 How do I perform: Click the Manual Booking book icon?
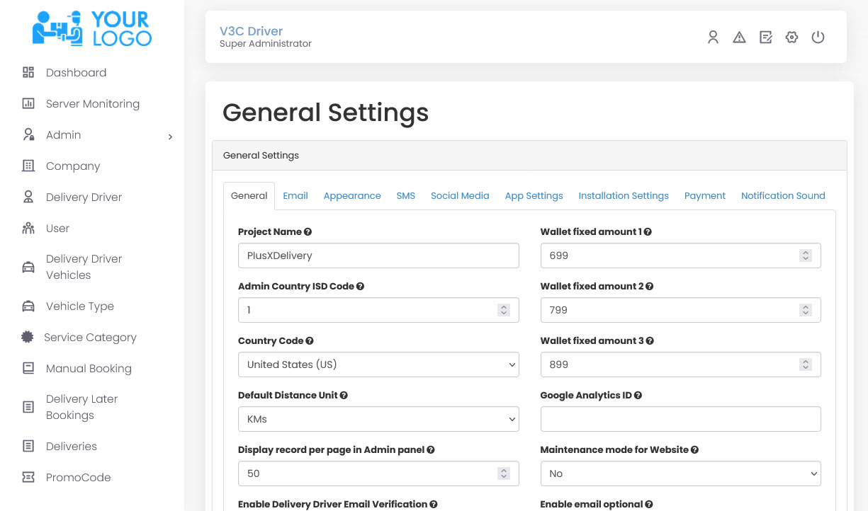[28, 368]
